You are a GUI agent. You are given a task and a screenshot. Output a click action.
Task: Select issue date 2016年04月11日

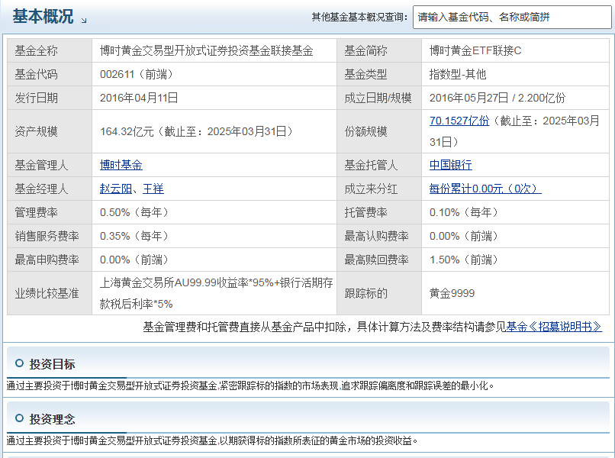coord(139,98)
